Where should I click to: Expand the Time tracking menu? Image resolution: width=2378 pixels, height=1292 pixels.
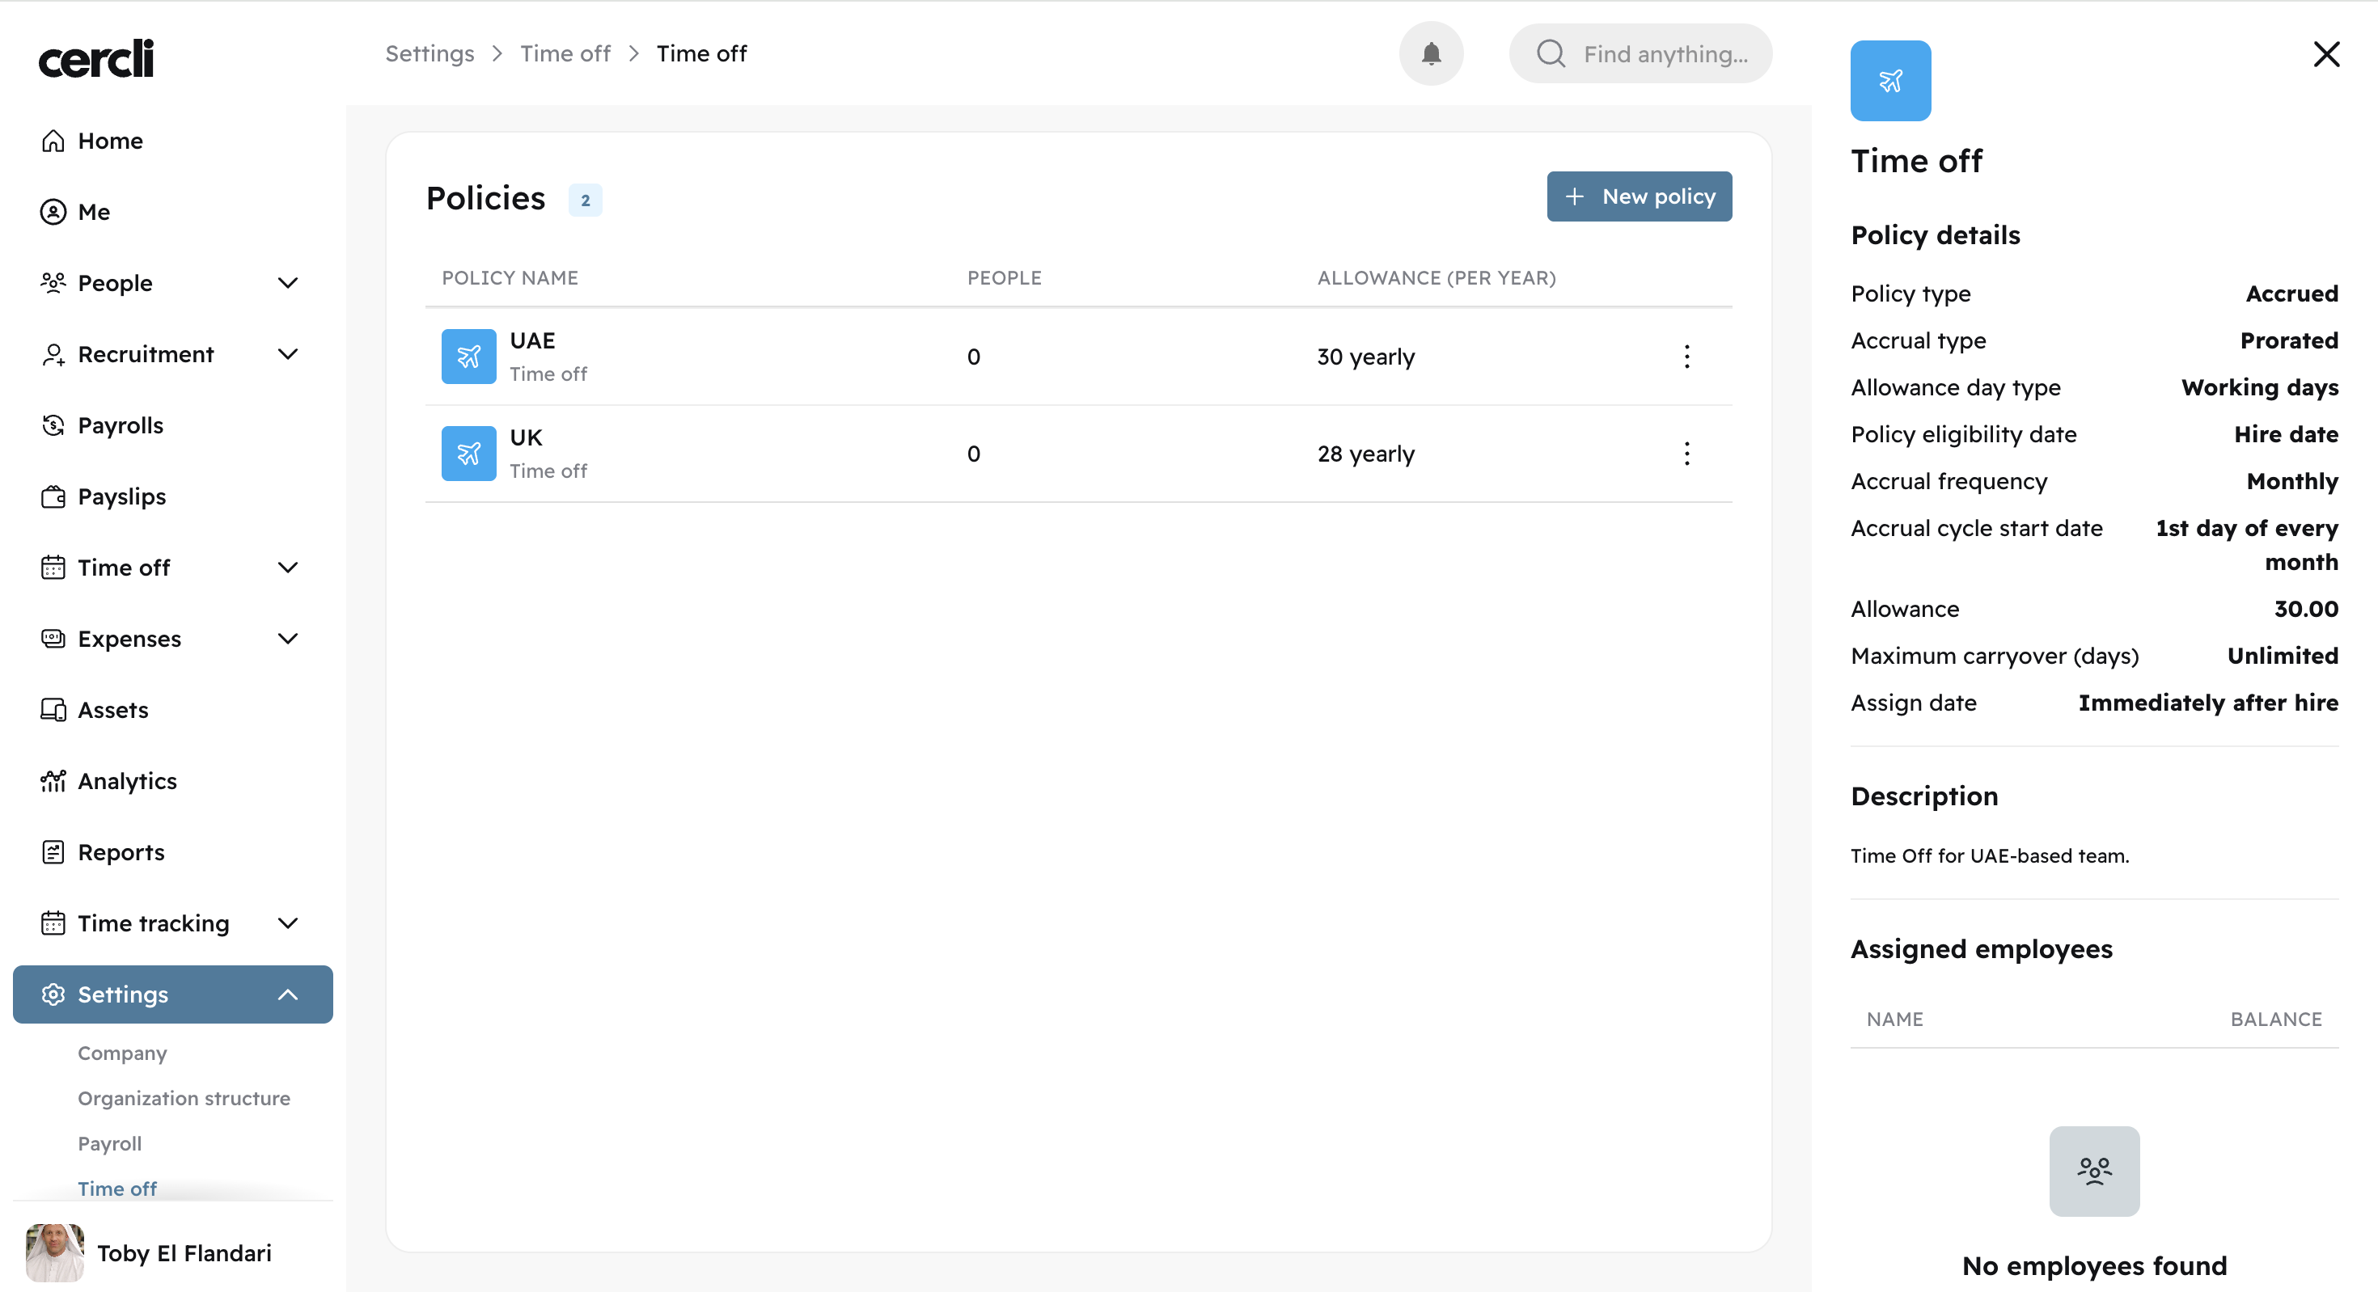point(288,923)
